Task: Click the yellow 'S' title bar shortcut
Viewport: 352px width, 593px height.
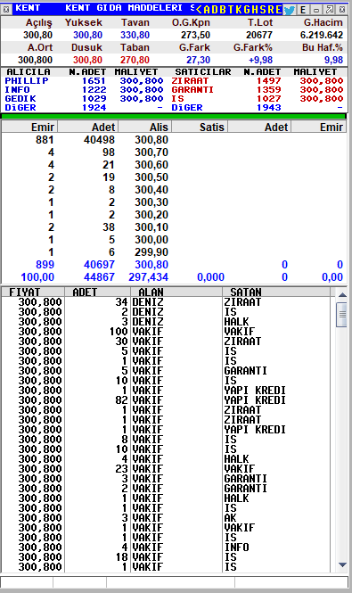Action: [264, 10]
